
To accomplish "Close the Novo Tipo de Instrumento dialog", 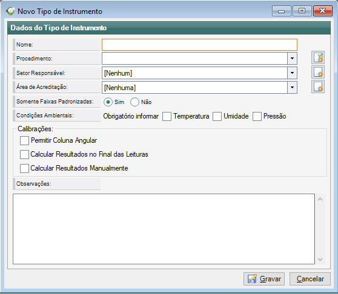I will point(323,11).
